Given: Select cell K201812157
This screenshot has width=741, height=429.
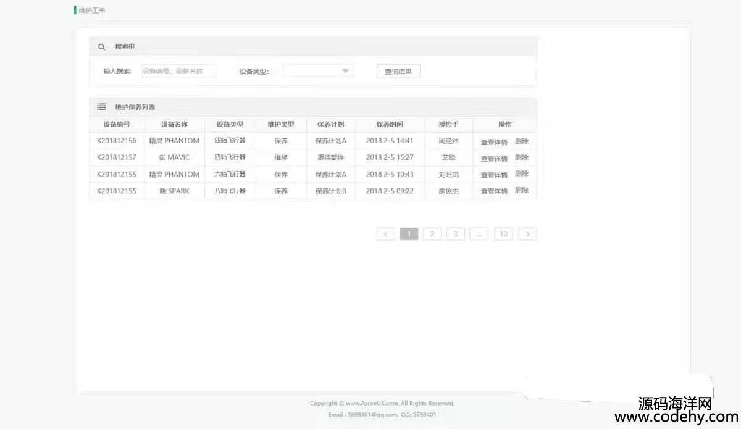Looking at the screenshot, I should coord(117,157).
